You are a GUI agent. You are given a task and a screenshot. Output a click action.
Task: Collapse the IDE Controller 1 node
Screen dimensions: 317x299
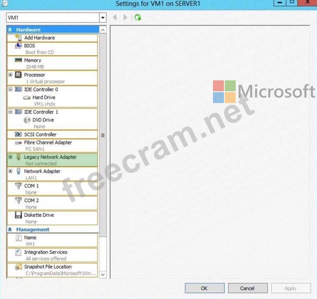coord(10,112)
